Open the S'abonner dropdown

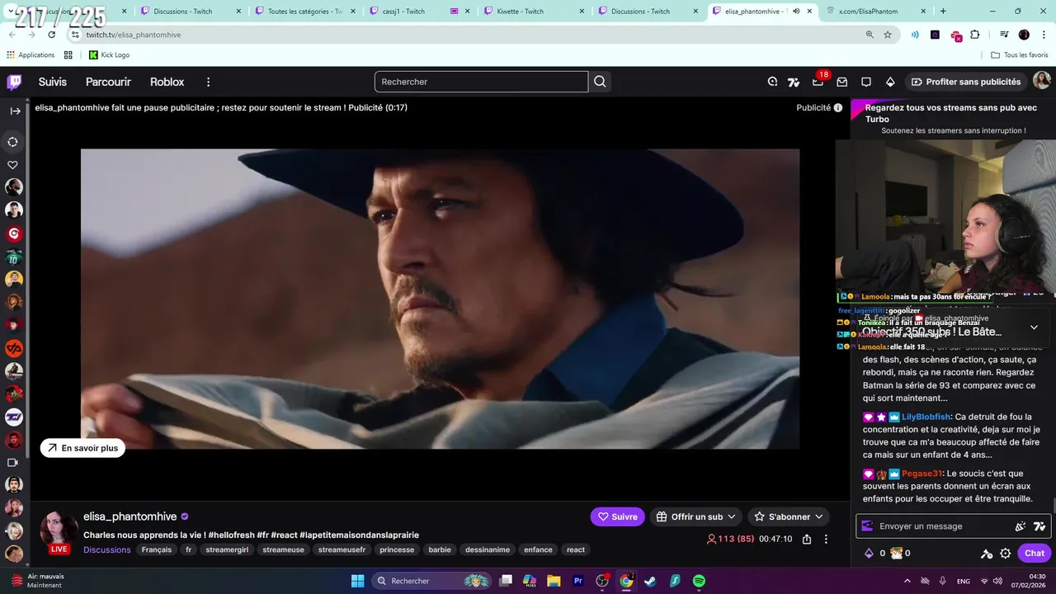click(x=789, y=516)
